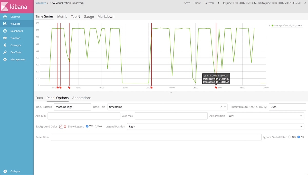This screenshot has width=308, height=175.
Task: Open the Timelion app icon
Action: click(5, 38)
